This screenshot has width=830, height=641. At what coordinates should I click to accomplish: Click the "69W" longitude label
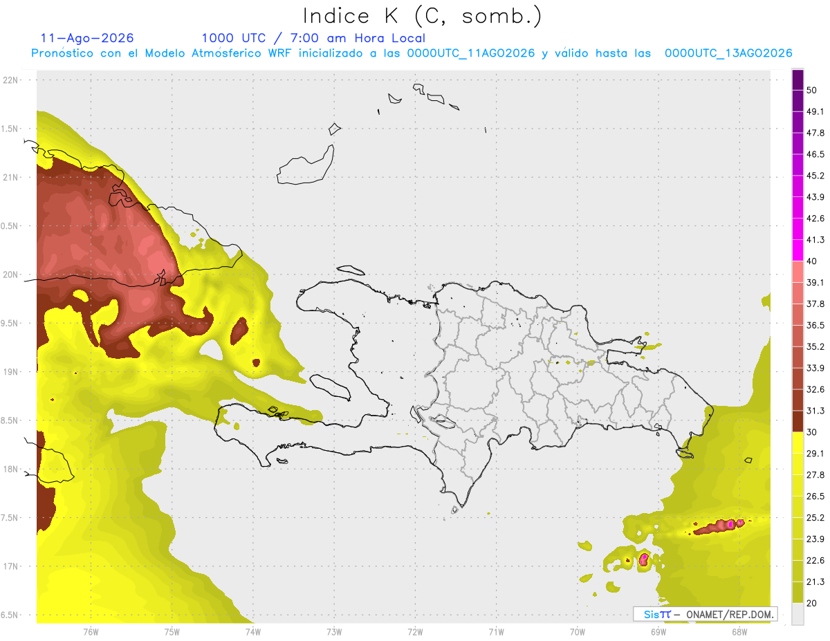click(658, 631)
